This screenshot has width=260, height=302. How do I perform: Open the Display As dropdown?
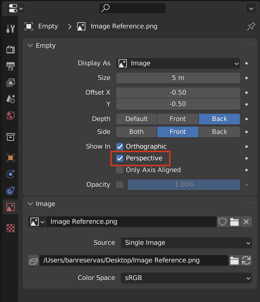click(178, 63)
